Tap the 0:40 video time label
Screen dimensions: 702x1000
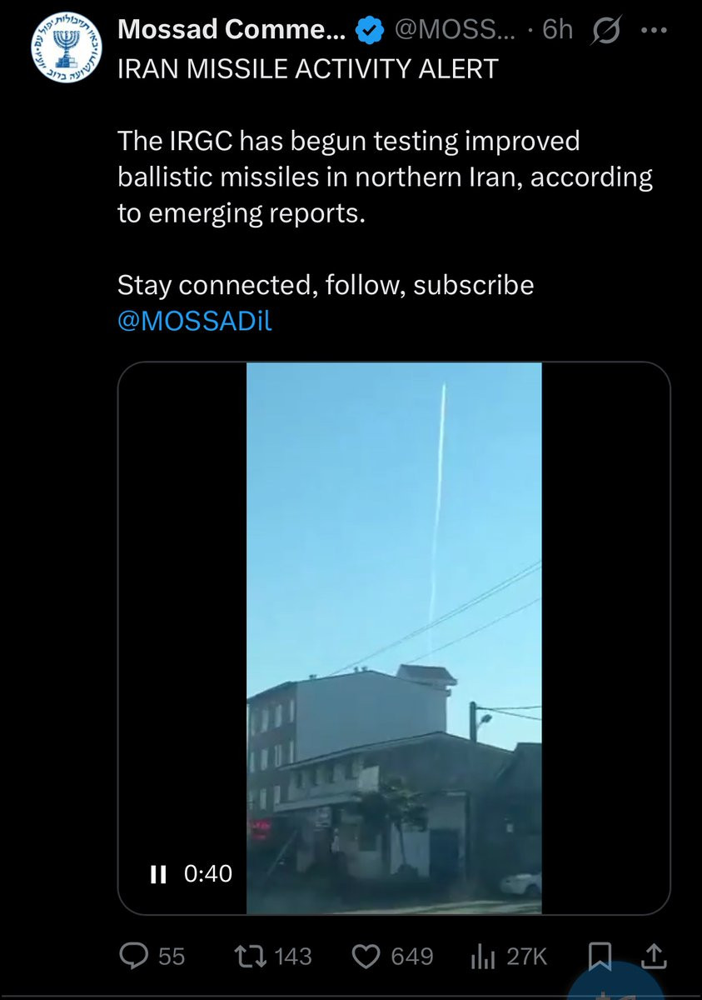point(207,873)
